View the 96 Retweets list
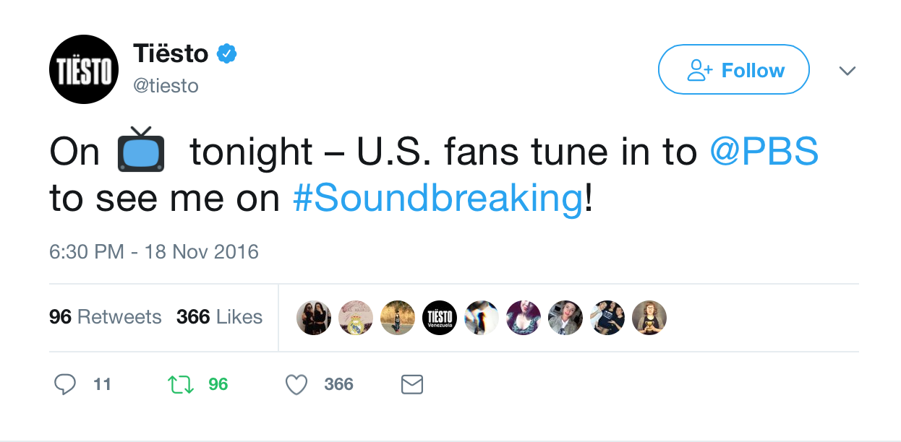This screenshot has height=442, width=901. click(x=106, y=317)
